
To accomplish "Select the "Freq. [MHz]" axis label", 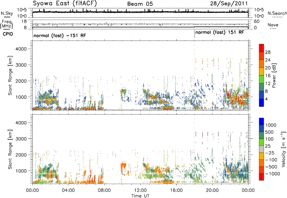I will tap(6, 24).
